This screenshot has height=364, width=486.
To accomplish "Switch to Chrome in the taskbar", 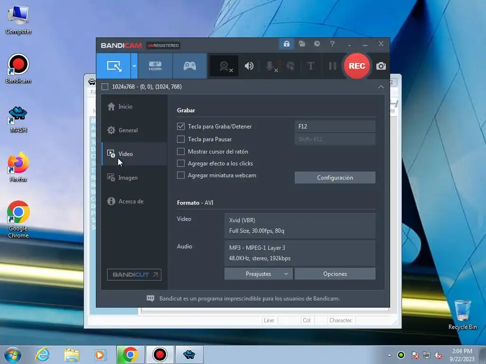I will point(130,355).
